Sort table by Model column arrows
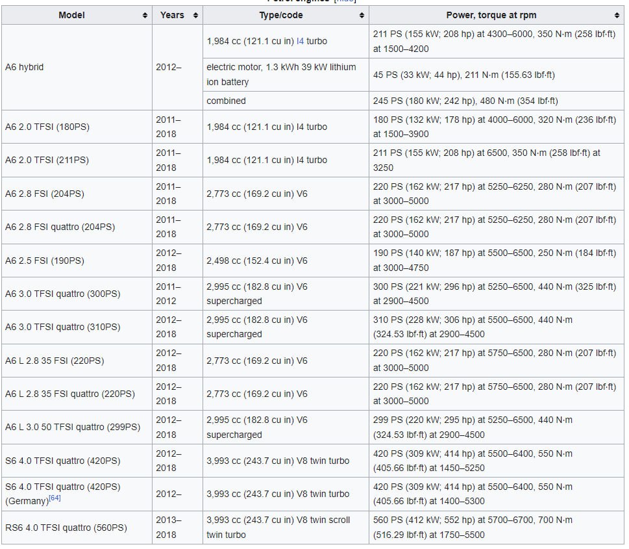629x549 pixels. (145, 15)
